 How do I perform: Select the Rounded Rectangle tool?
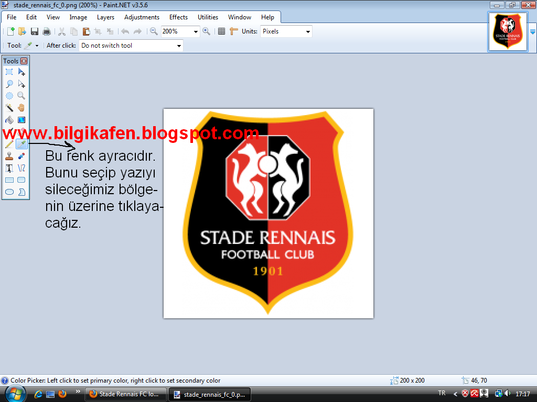coord(22,180)
